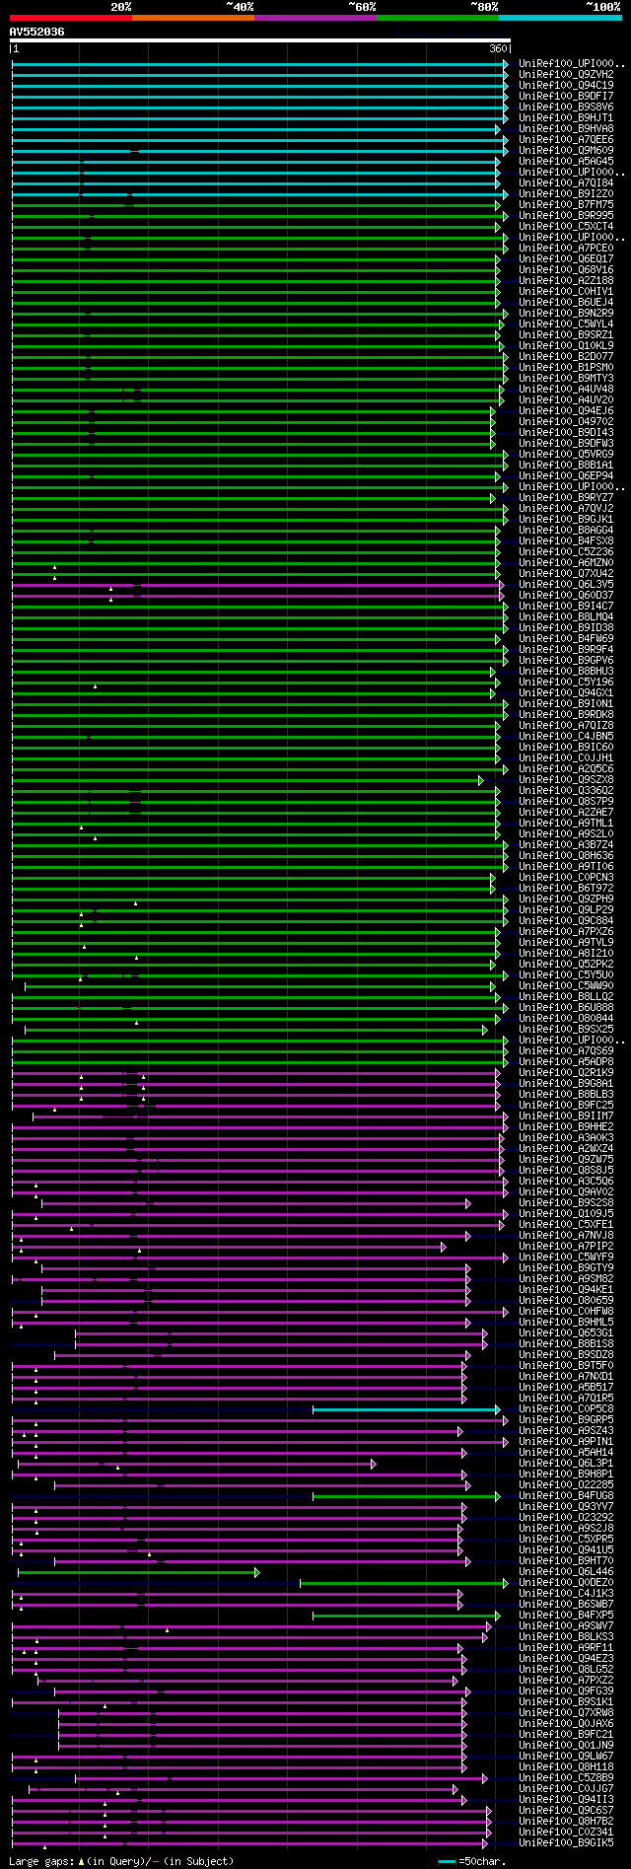This screenshot has height=1869, width=631.
Task: Select label UniRef100_B9GPV6
Action: [x=566, y=660]
